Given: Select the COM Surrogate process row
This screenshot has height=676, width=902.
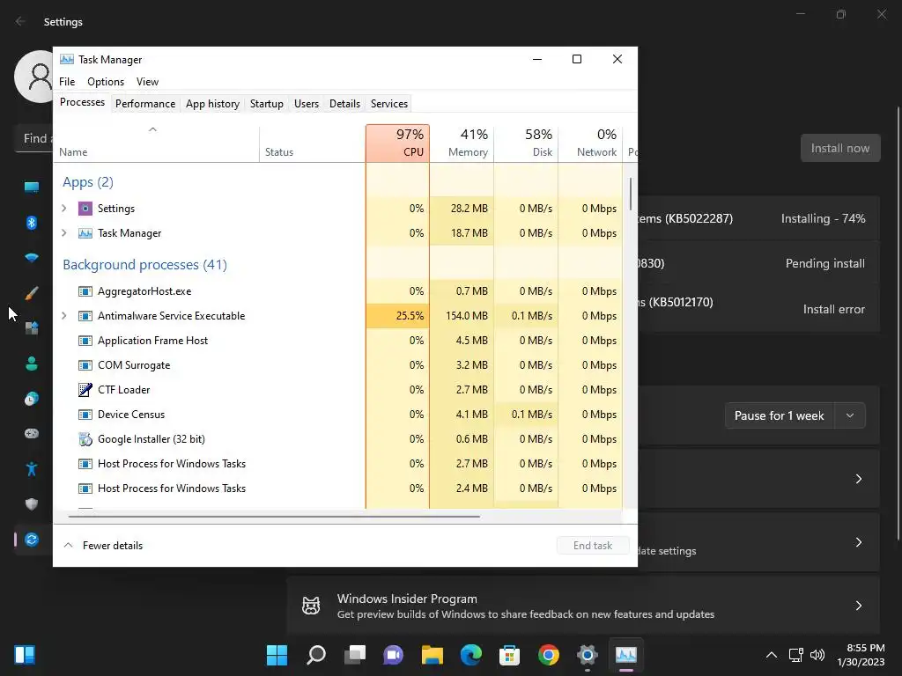Looking at the screenshot, I should click(338, 365).
